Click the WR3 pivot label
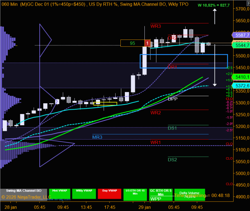Screen dimensions: 250x211 pyautogui.click(x=156, y=26)
